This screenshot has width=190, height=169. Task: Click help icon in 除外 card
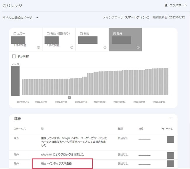pos(138,47)
